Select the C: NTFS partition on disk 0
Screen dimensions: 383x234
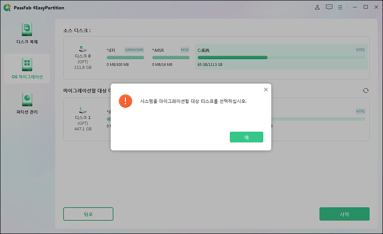281,57
